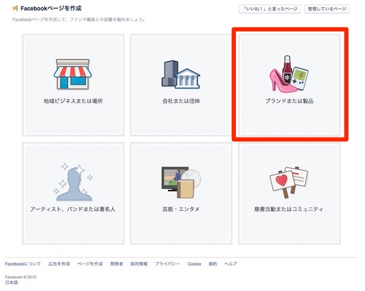Click the TV and disc entertainment icon
The height and width of the screenshot is (291, 365).
181,182
